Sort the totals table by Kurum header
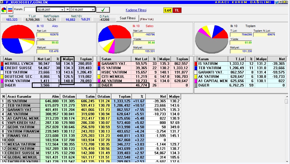This screenshot has width=290, height=164. pyautogui.click(x=213, y=59)
